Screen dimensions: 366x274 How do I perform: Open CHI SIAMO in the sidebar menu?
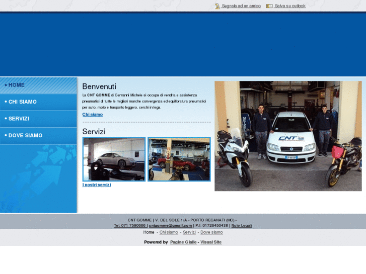(x=22, y=102)
